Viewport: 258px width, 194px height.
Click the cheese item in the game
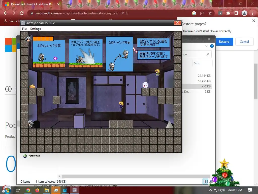(x=33, y=86)
